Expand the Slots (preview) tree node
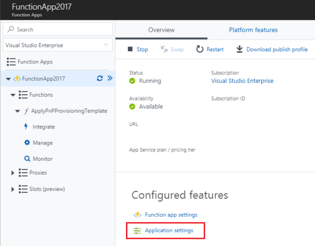This screenshot has width=315, height=246. pyautogui.click(x=13, y=189)
